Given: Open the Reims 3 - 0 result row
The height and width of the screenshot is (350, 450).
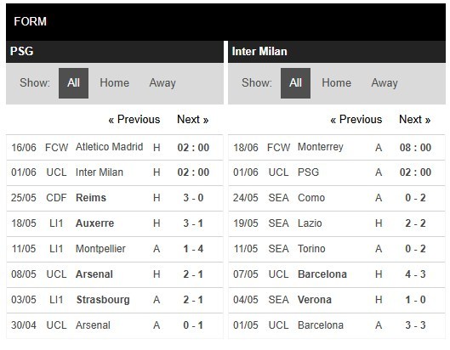Looking at the screenshot, I should (115, 198).
